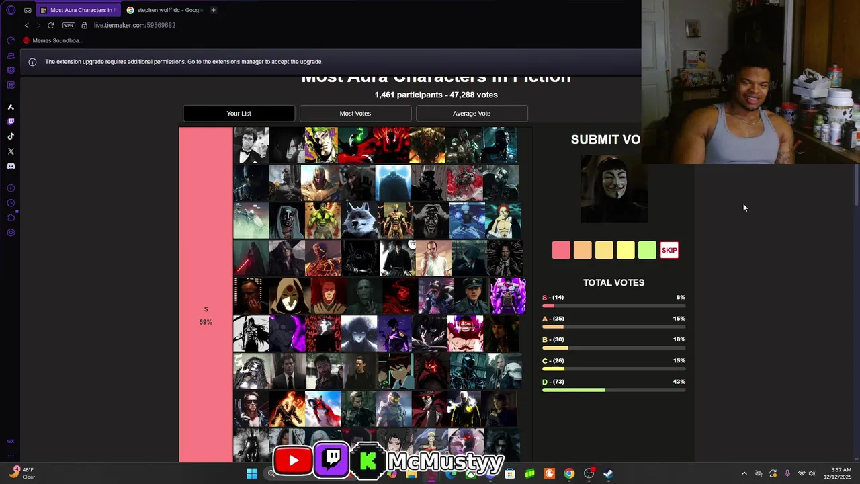860x484 pixels.
Task: Open the M icon in sidebar
Action: tap(11, 85)
